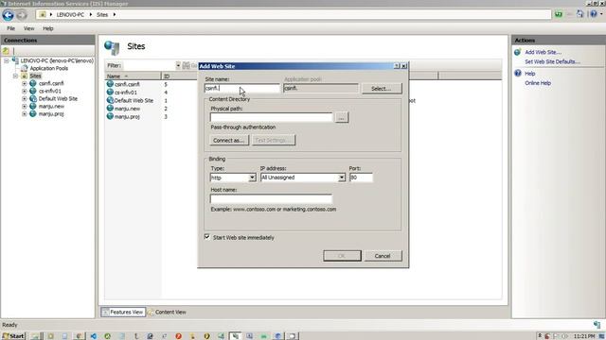
Task: Sort by the Name column header
Action: (133, 76)
